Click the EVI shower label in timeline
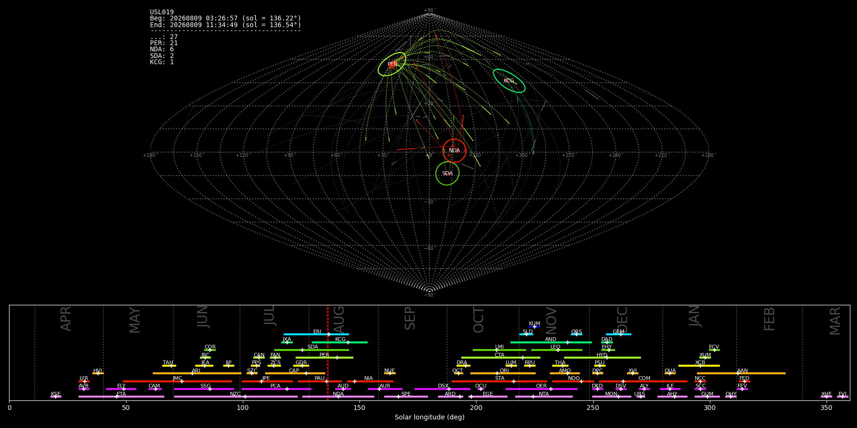 point(842,394)
